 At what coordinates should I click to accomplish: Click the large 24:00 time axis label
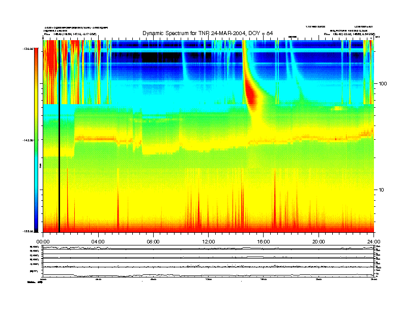pyautogui.click(x=373, y=242)
